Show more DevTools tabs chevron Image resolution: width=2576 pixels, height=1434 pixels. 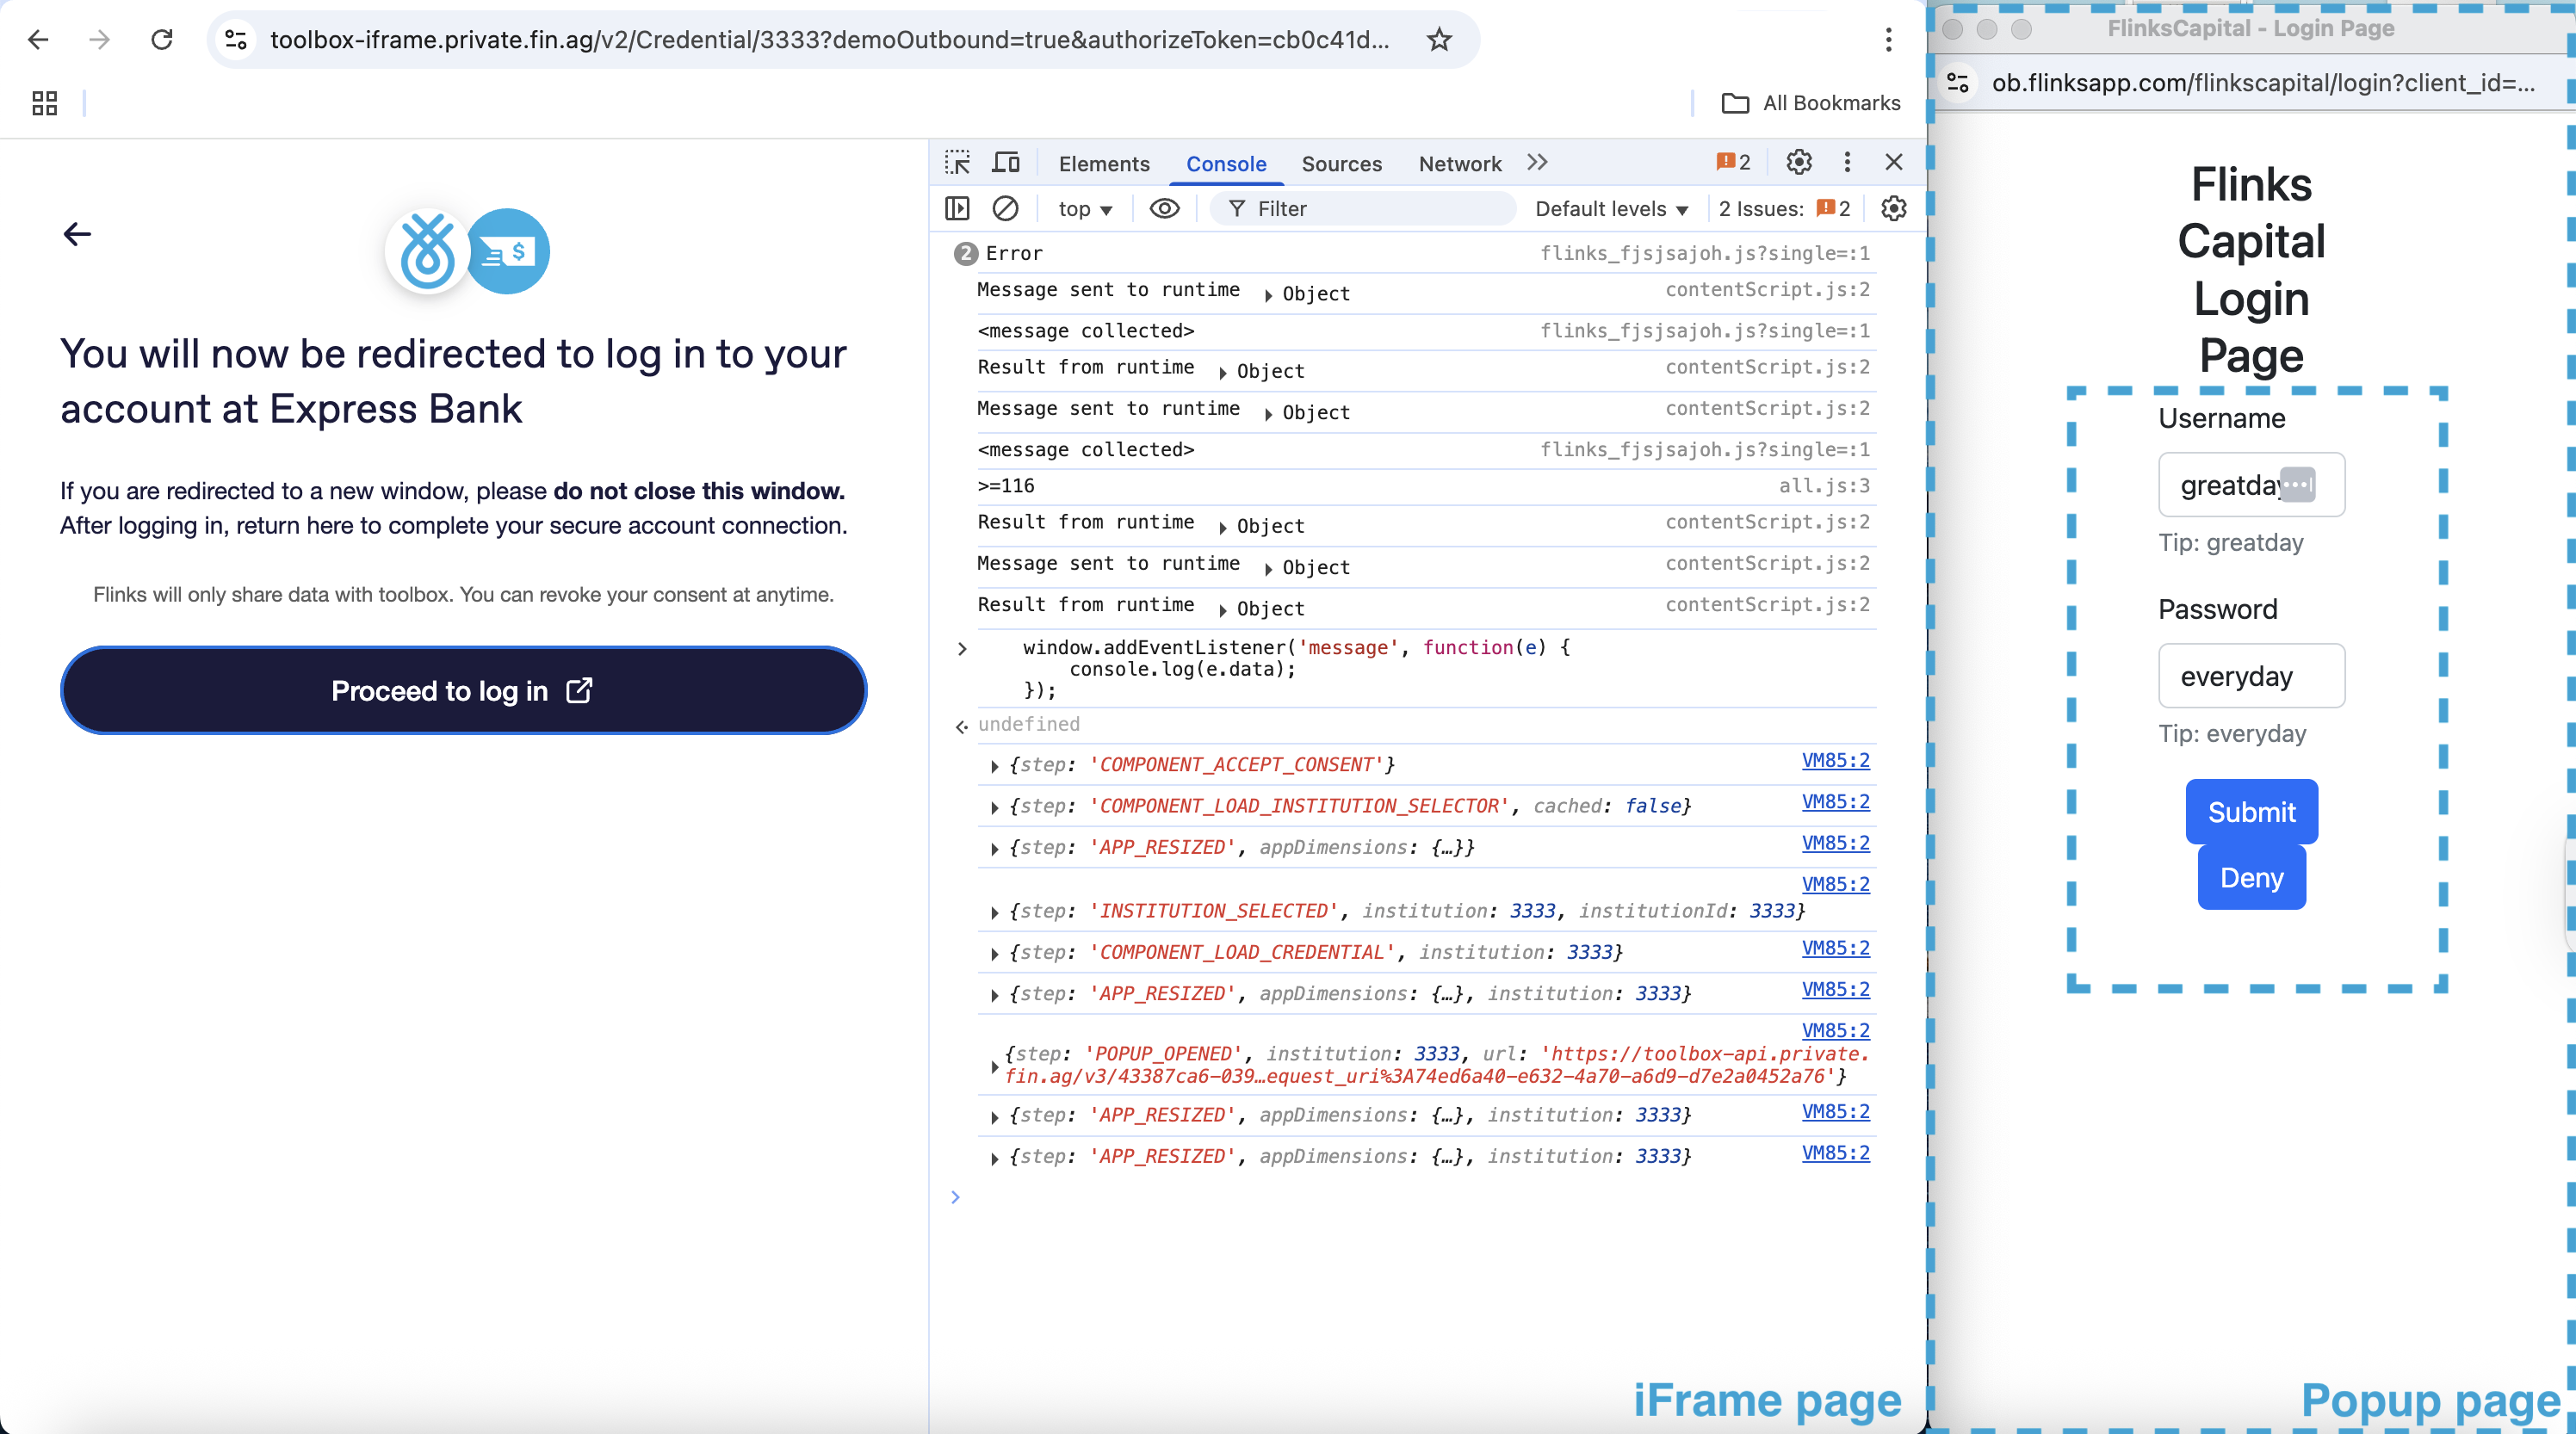click(1537, 162)
